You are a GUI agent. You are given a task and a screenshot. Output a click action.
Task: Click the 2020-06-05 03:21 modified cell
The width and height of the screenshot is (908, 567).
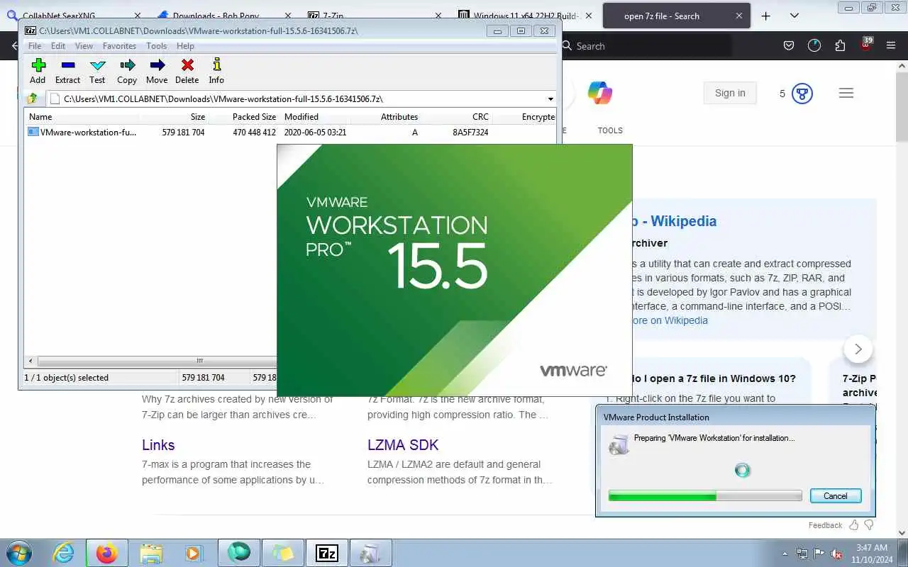point(315,133)
